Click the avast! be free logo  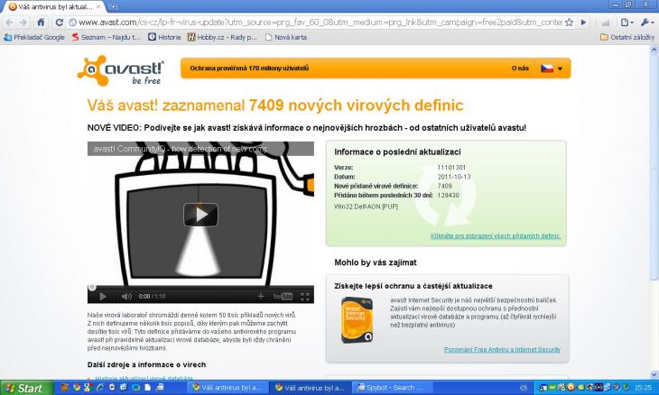point(121,70)
